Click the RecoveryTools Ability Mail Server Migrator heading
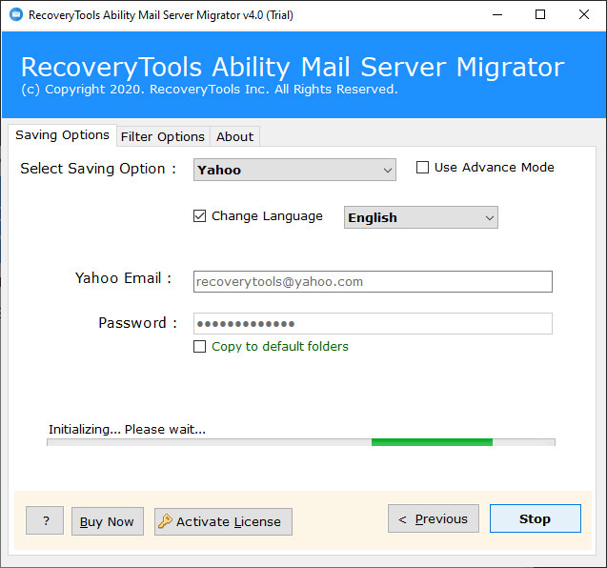This screenshot has width=607, height=568. [293, 67]
